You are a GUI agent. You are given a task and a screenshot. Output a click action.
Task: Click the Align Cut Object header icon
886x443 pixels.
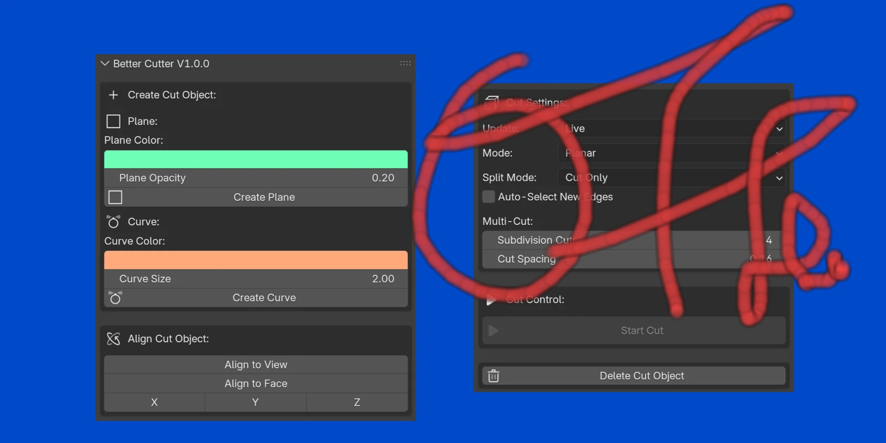point(114,339)
